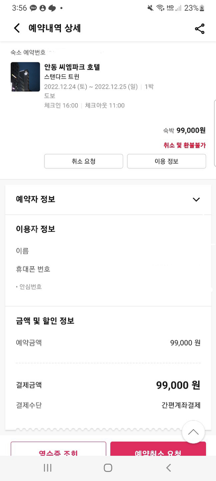Expand the 예약자 정보 section header
Screen dimensions: 216x481
coord(108,200)
